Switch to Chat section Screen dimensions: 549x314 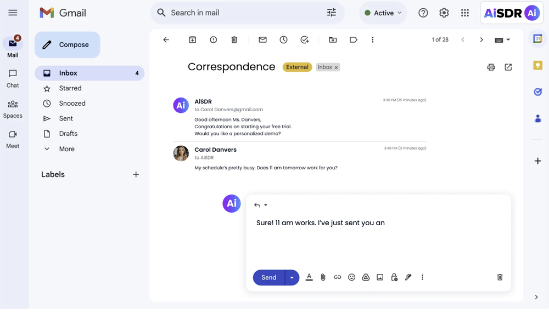click(13, 79)
